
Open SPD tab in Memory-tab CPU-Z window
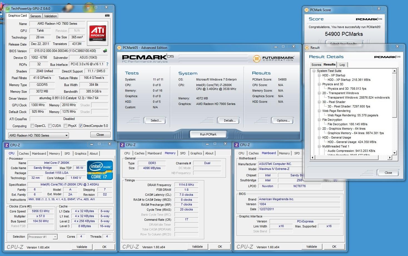coord(183,153)
